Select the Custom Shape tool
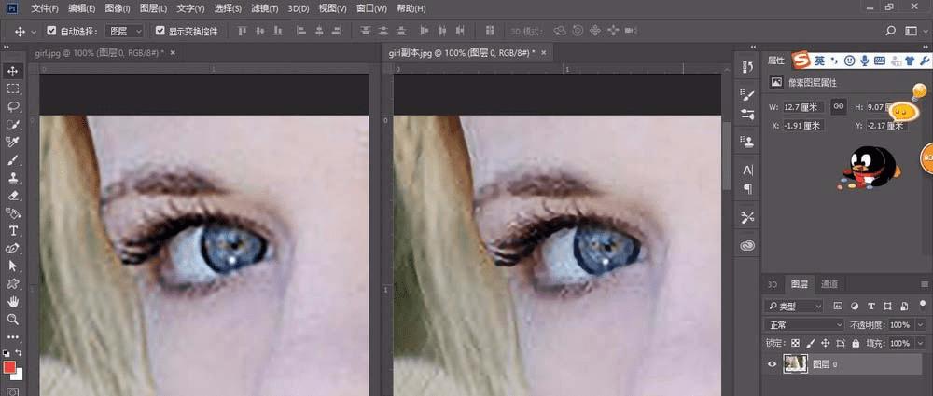This screenshot has width=933, height=396. (12, 283)
